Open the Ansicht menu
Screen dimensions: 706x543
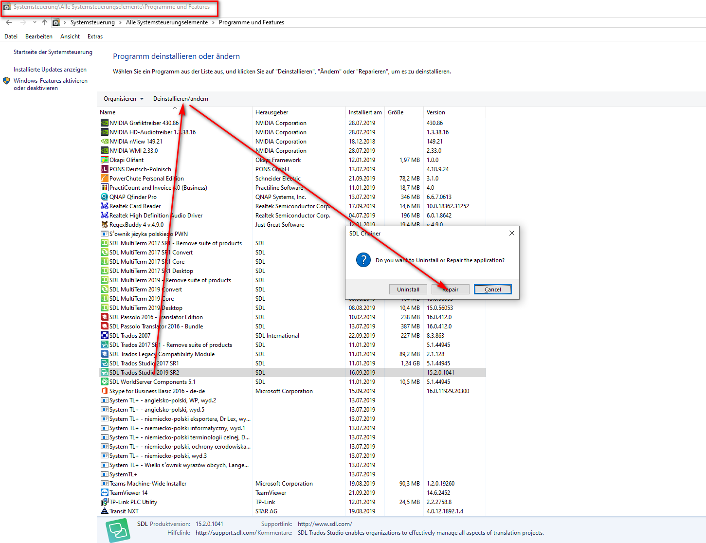[70, 36]
